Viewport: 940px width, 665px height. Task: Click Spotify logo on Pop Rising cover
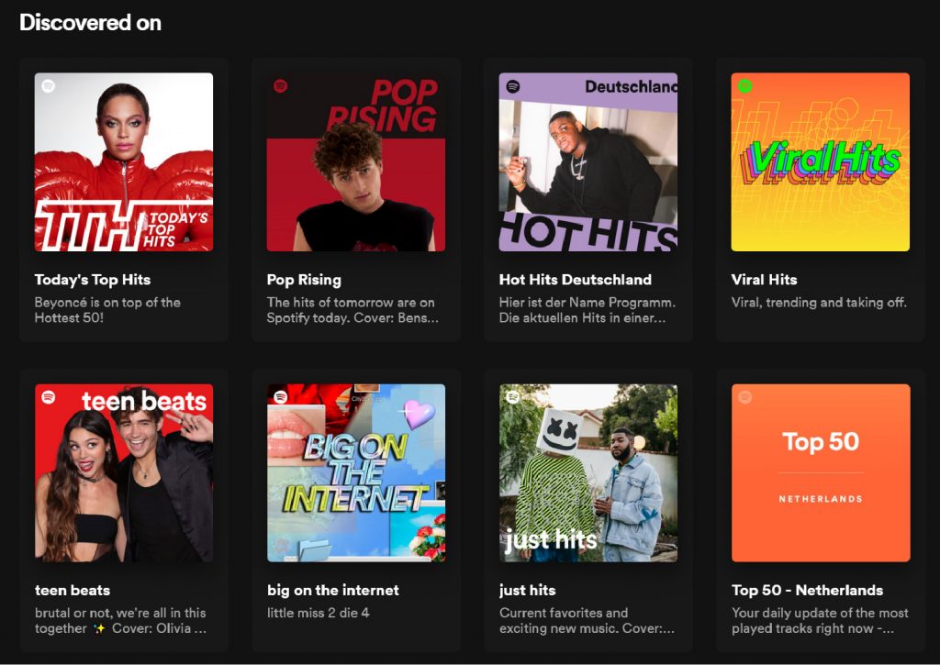pos(281,86)
